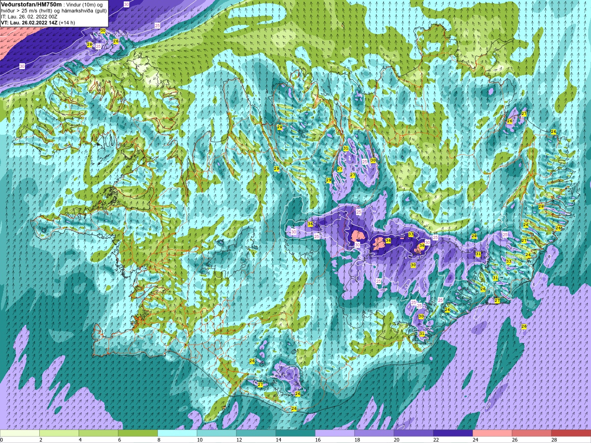Image resolution: width=591 pixels, height=443 pixels.
Task: Click the legend scale value 12
Action: (240, 440)
